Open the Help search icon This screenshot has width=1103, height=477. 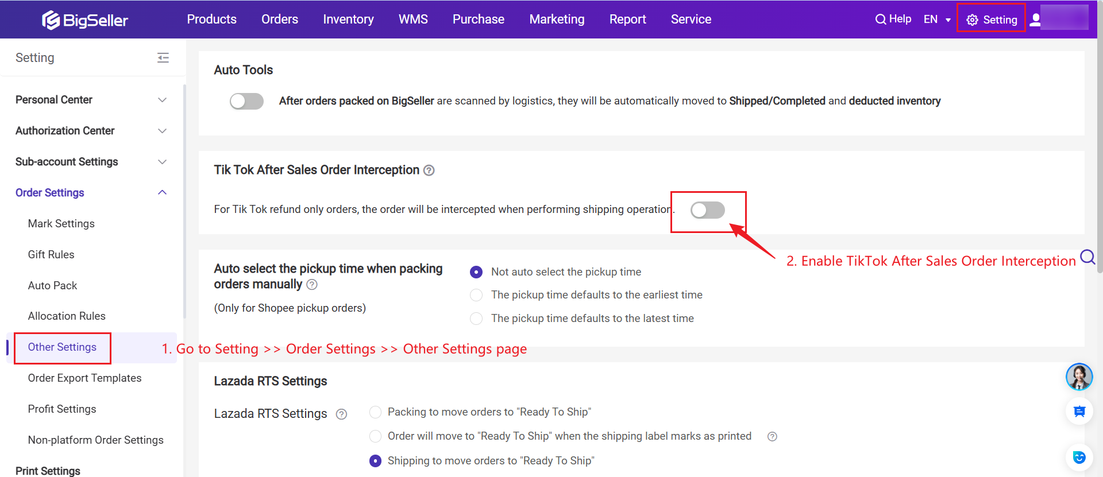coord(880,20)
